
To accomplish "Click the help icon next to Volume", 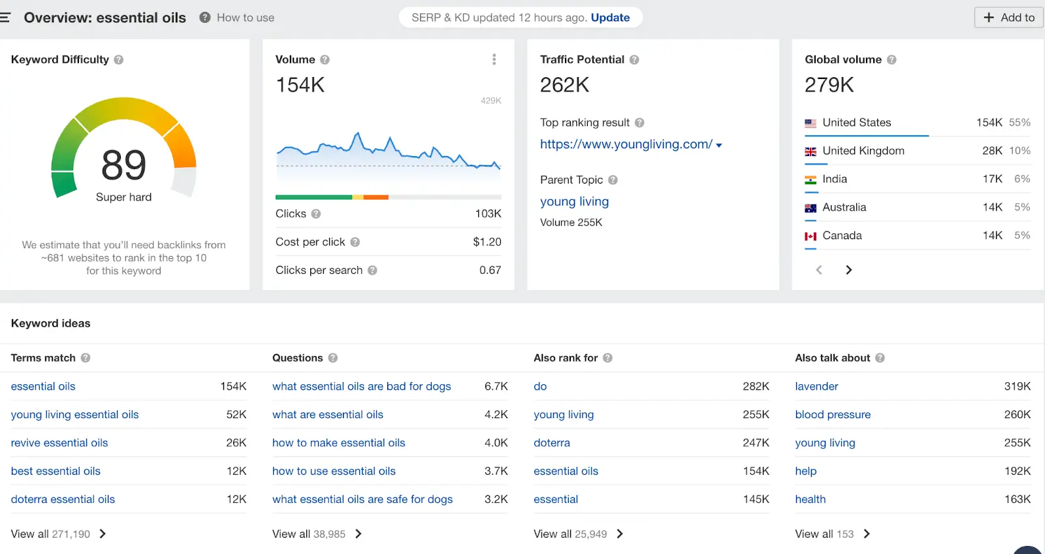I will tap(325, 59).
